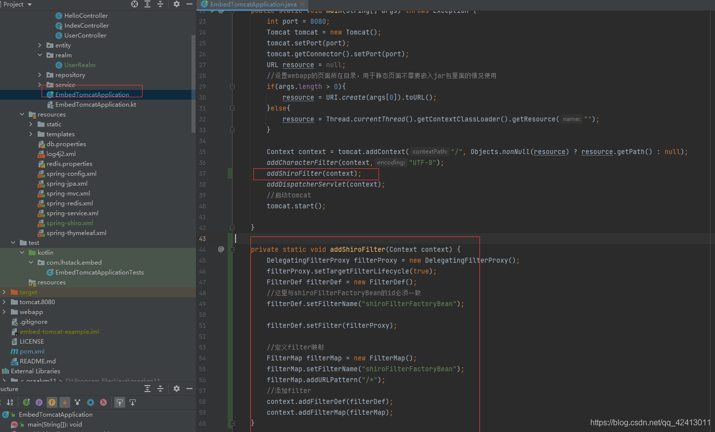Expand the static folder
The image size is (715, 432).
click(31, 124)
